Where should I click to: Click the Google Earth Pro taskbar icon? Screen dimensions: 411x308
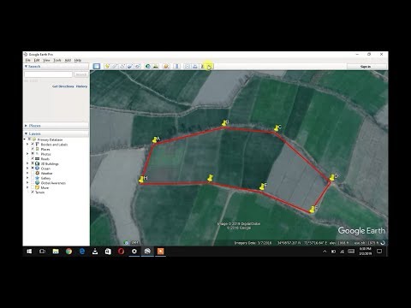coord(147,252)
